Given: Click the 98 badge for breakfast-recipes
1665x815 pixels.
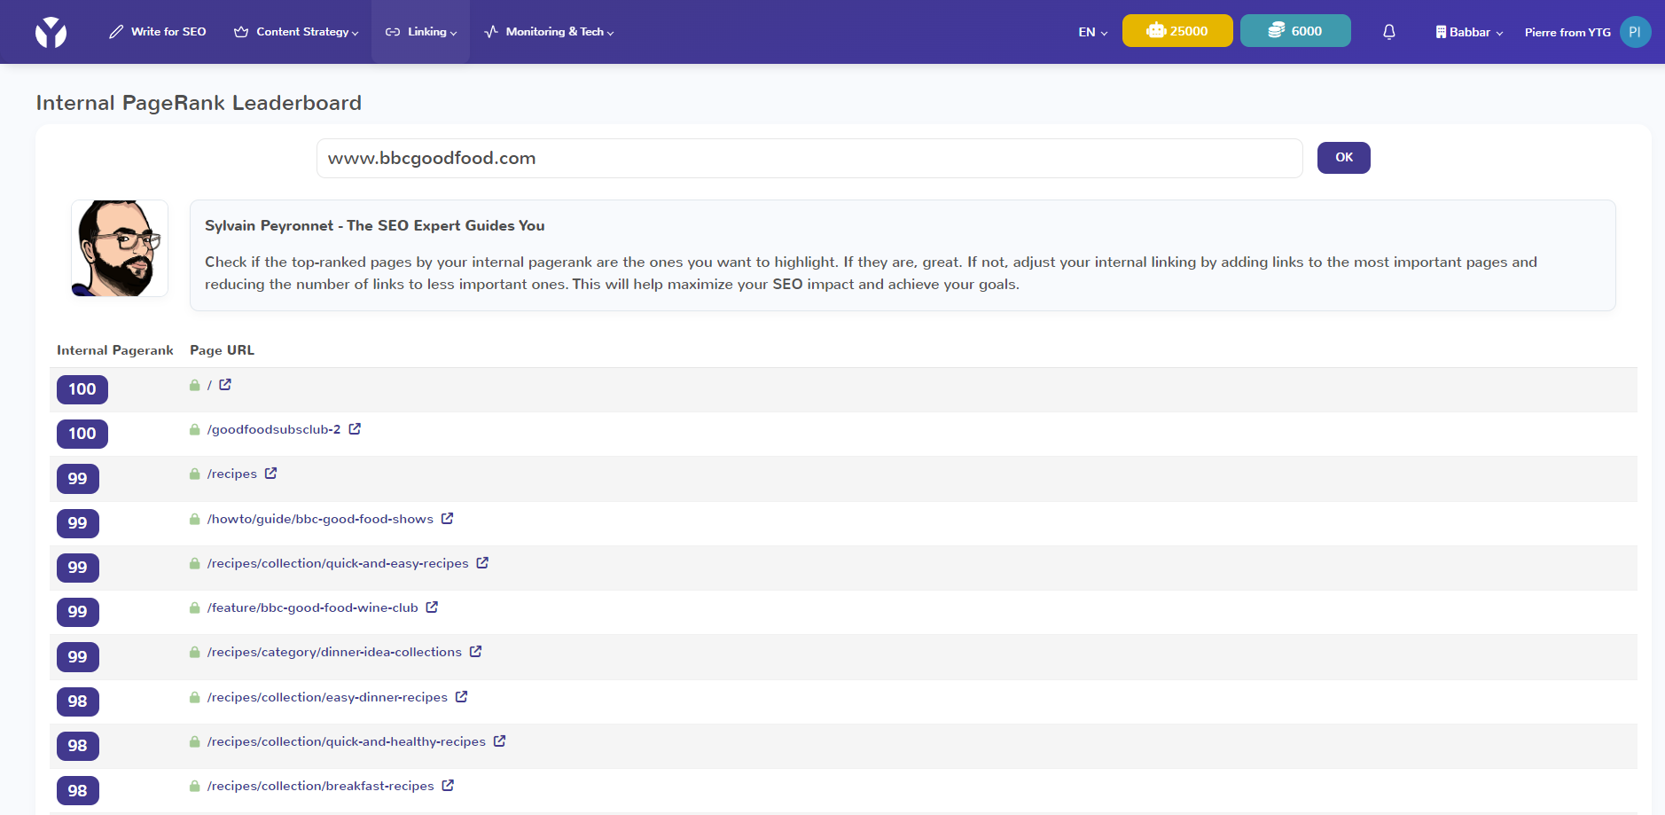Looking at the screenshot, I should [x=78, y=790].
